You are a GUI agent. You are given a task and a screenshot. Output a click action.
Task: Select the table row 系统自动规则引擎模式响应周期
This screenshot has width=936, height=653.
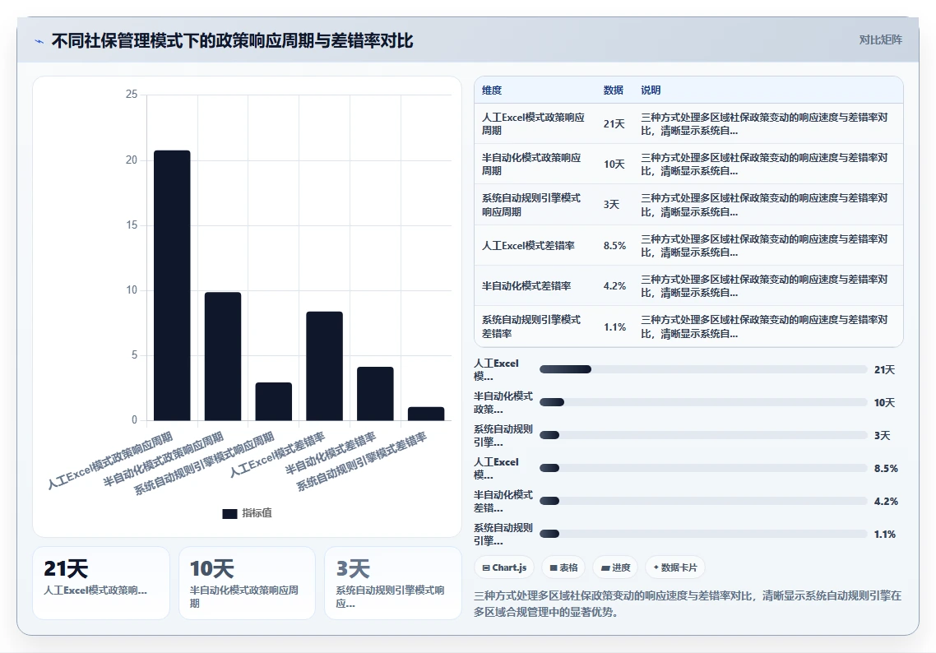pos(688,204)
